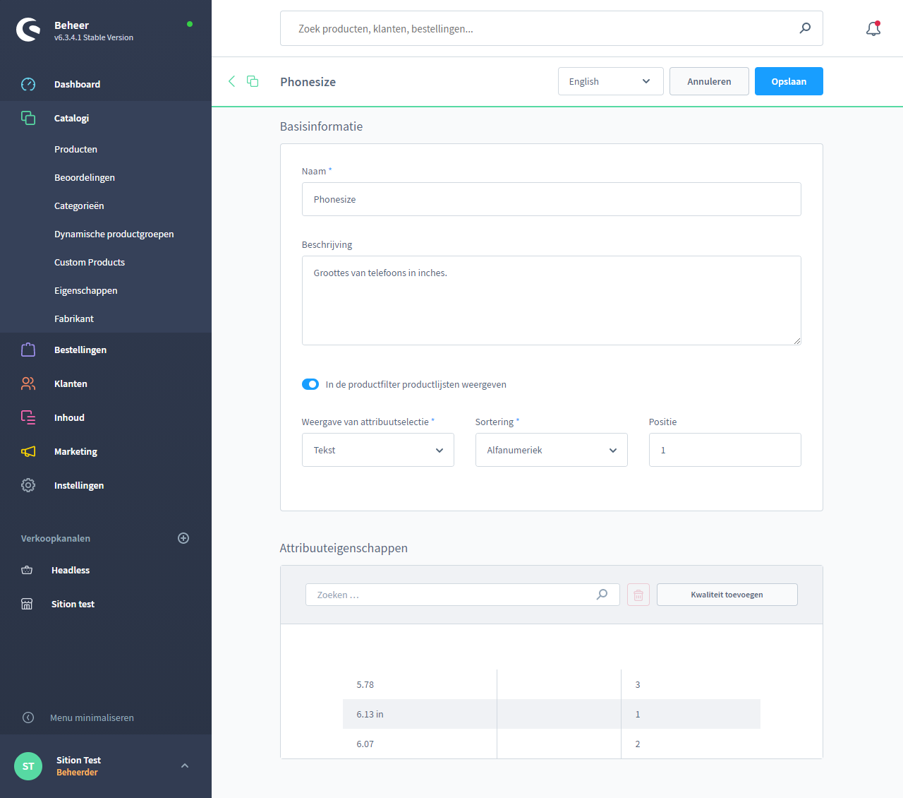Viewport: 903px width, 798px height.
Task: Click into the Positie input field
Action: 725,450
